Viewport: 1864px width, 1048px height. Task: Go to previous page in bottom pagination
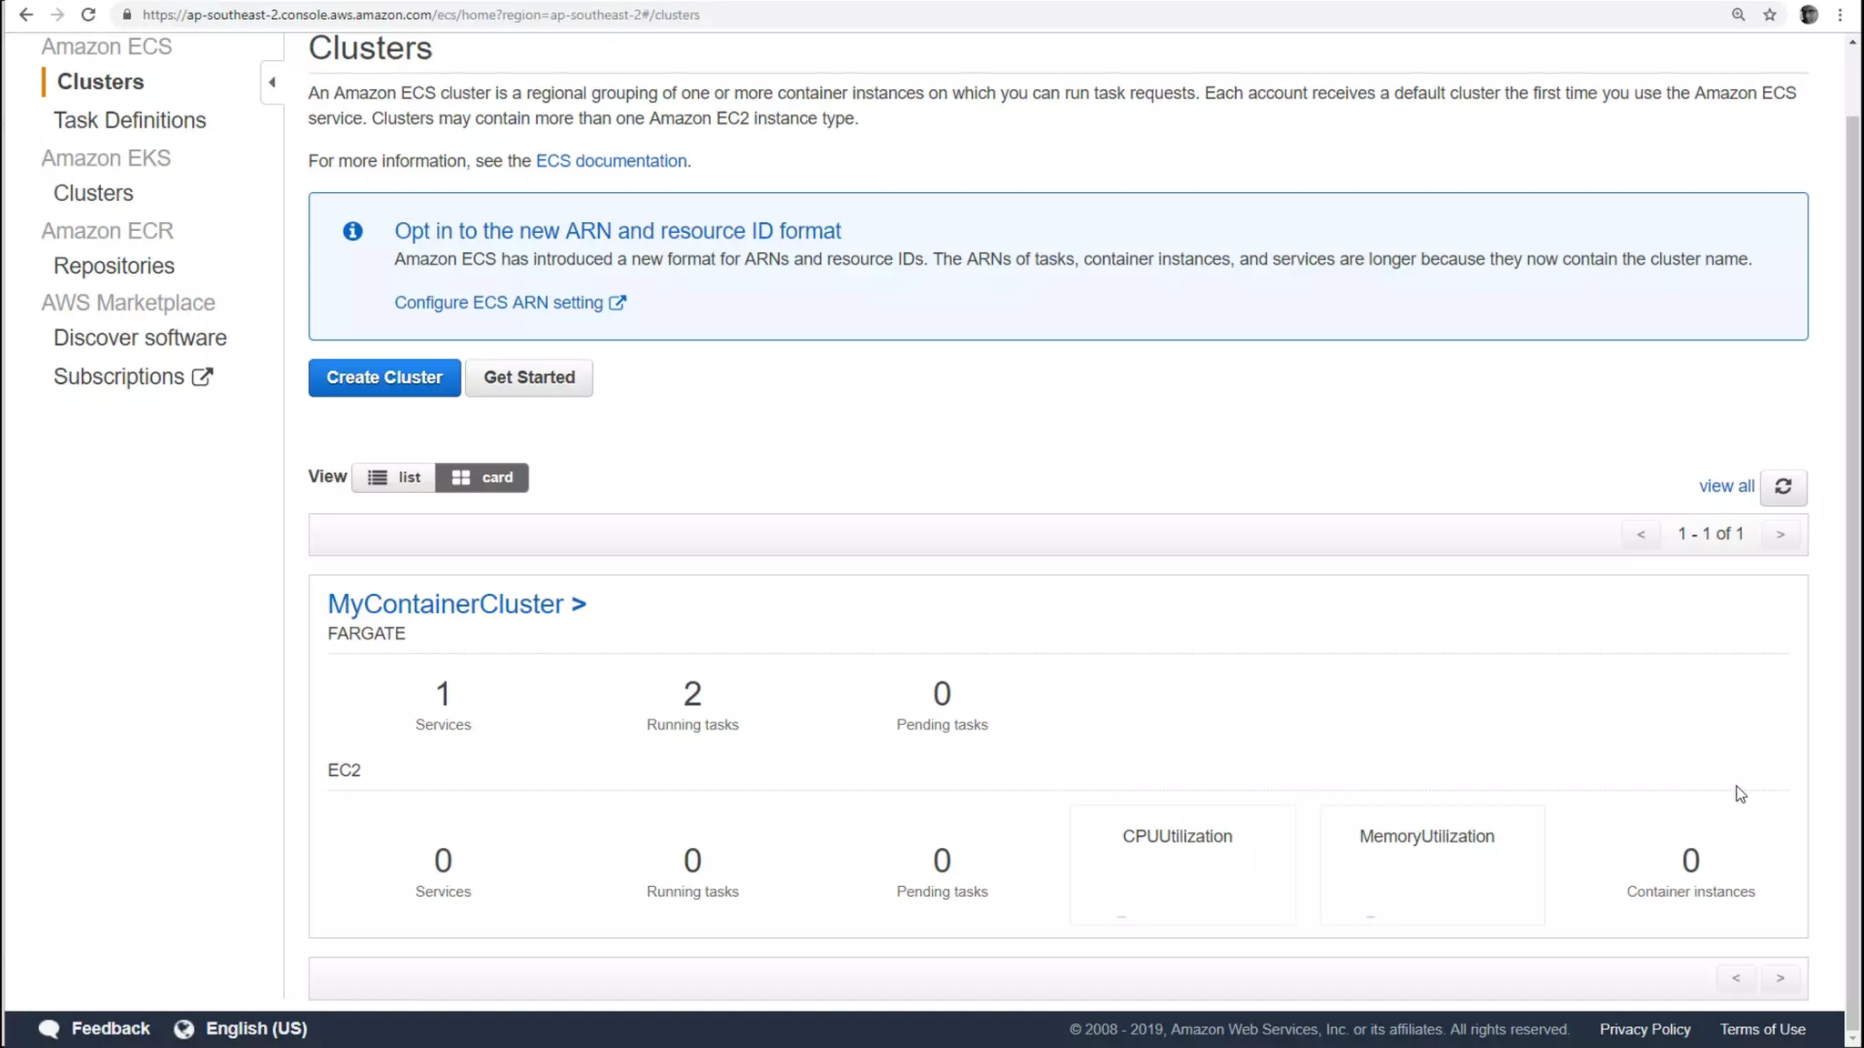[1736, 979]
